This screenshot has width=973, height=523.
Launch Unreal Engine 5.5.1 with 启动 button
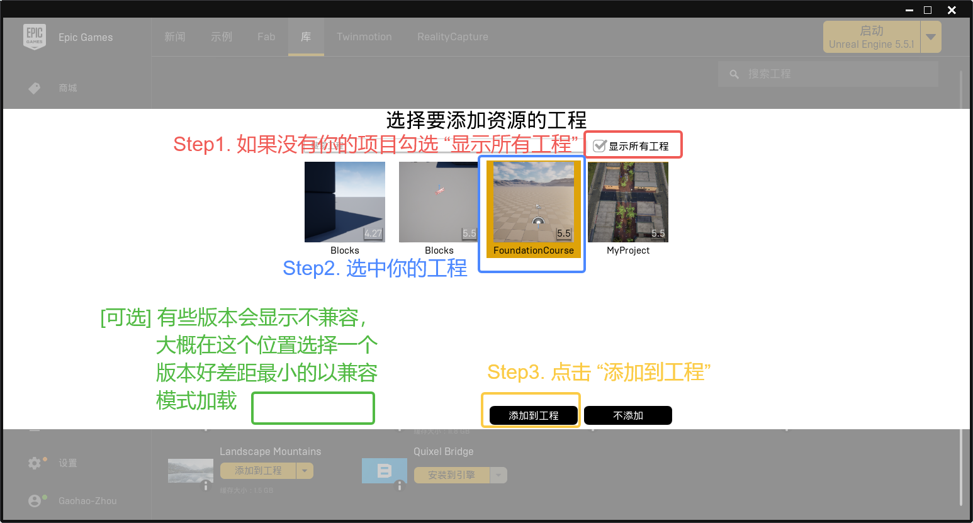coord(872,37)
